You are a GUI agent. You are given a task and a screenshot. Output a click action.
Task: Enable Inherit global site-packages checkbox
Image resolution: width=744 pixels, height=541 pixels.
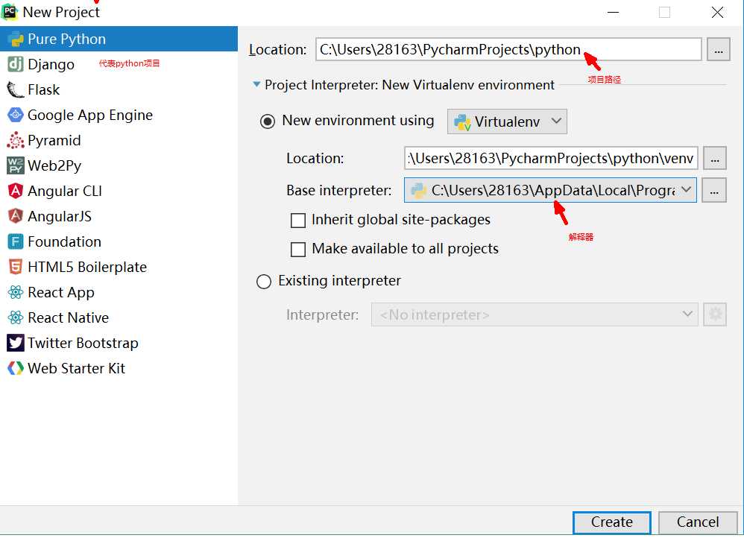[298, 221]
